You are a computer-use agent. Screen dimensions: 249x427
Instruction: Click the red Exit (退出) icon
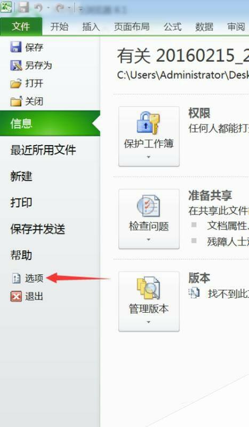coord(16,296)
